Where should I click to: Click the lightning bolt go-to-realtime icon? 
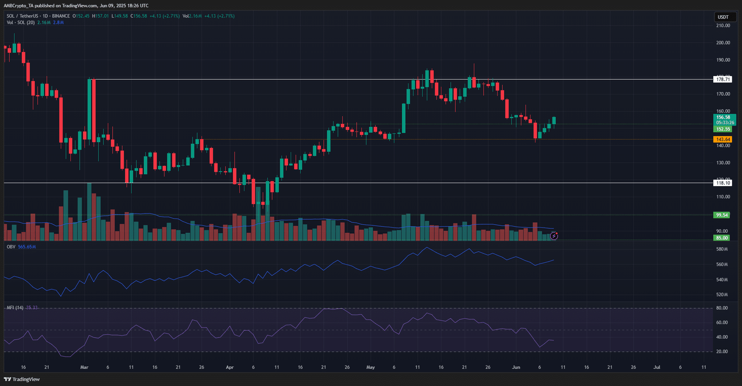(554, 236)
